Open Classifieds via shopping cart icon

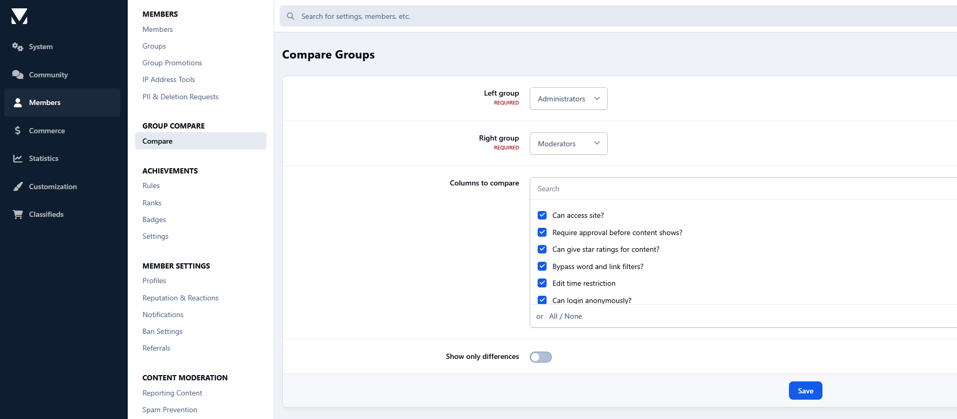click(x=18, y=214)
